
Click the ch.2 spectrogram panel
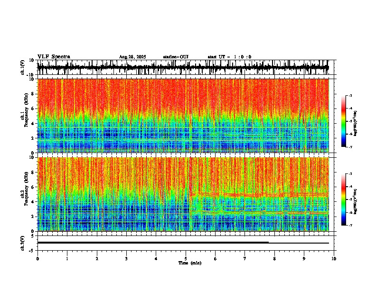(183, 194)
